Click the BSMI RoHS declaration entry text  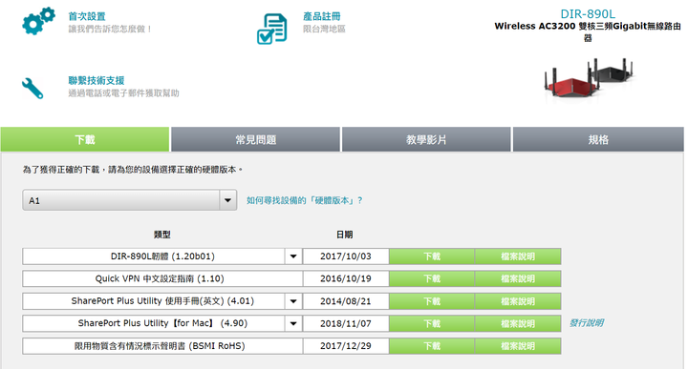160,346
